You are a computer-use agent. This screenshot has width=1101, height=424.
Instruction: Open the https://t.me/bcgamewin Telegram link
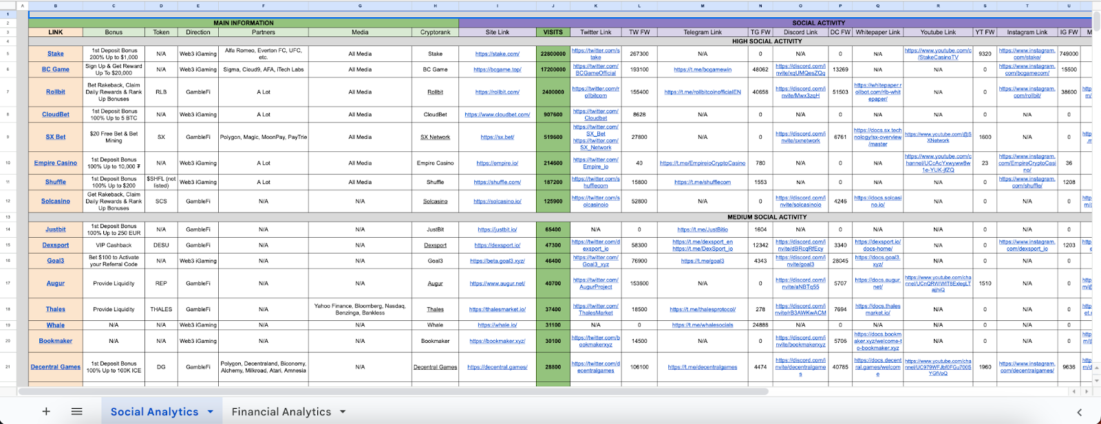703,69
